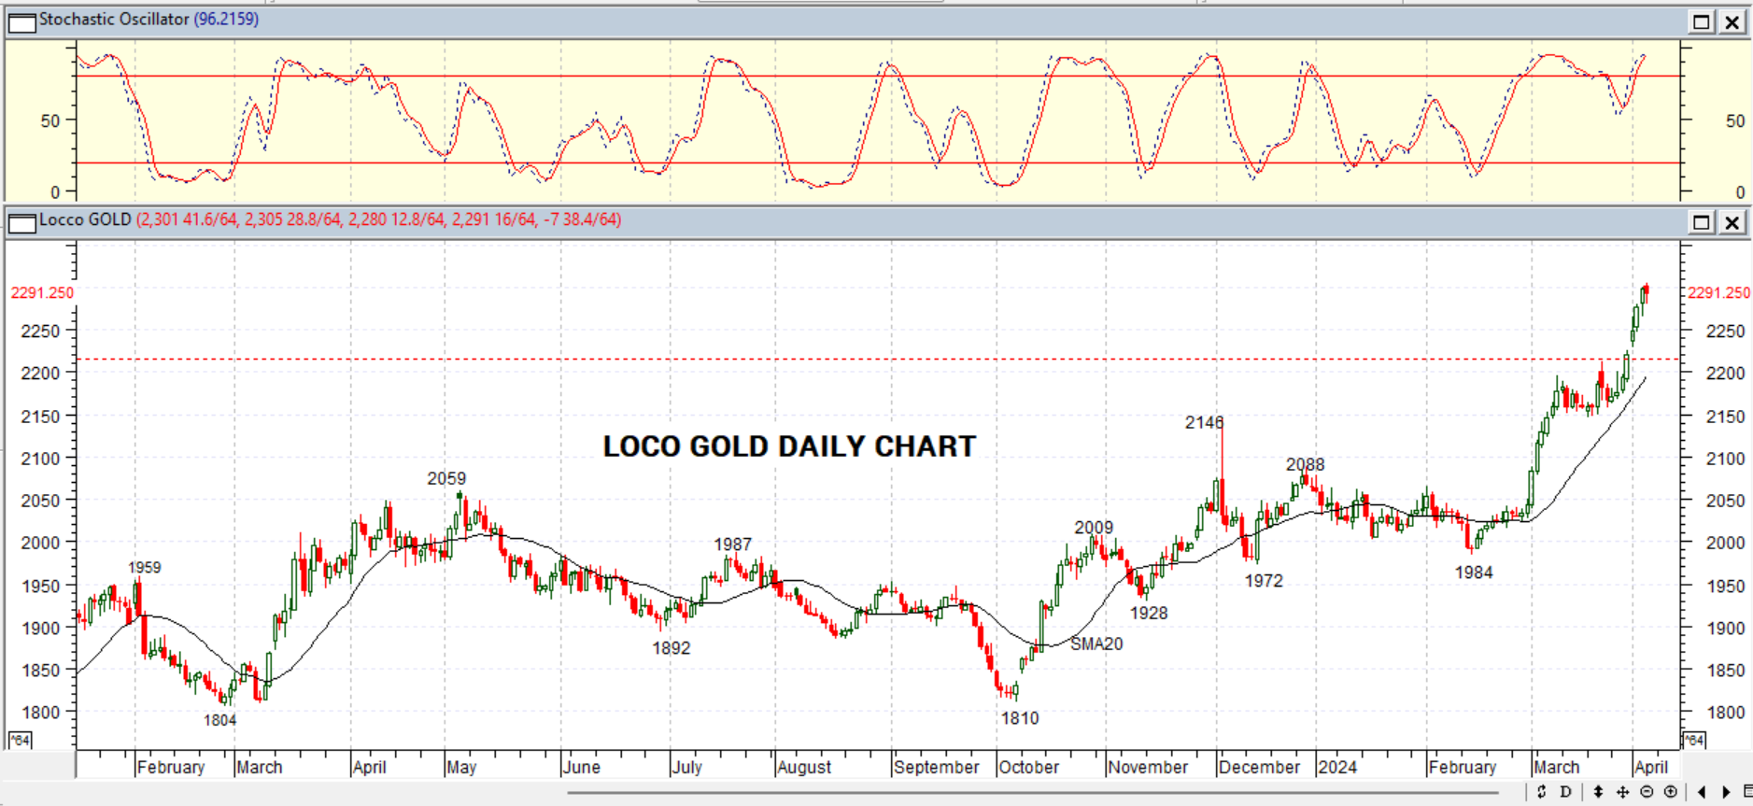The height and width of the screenshot is (806, 1753).
Task: Click the 'August' label on the date axis
Action: (x=804, y=767)
